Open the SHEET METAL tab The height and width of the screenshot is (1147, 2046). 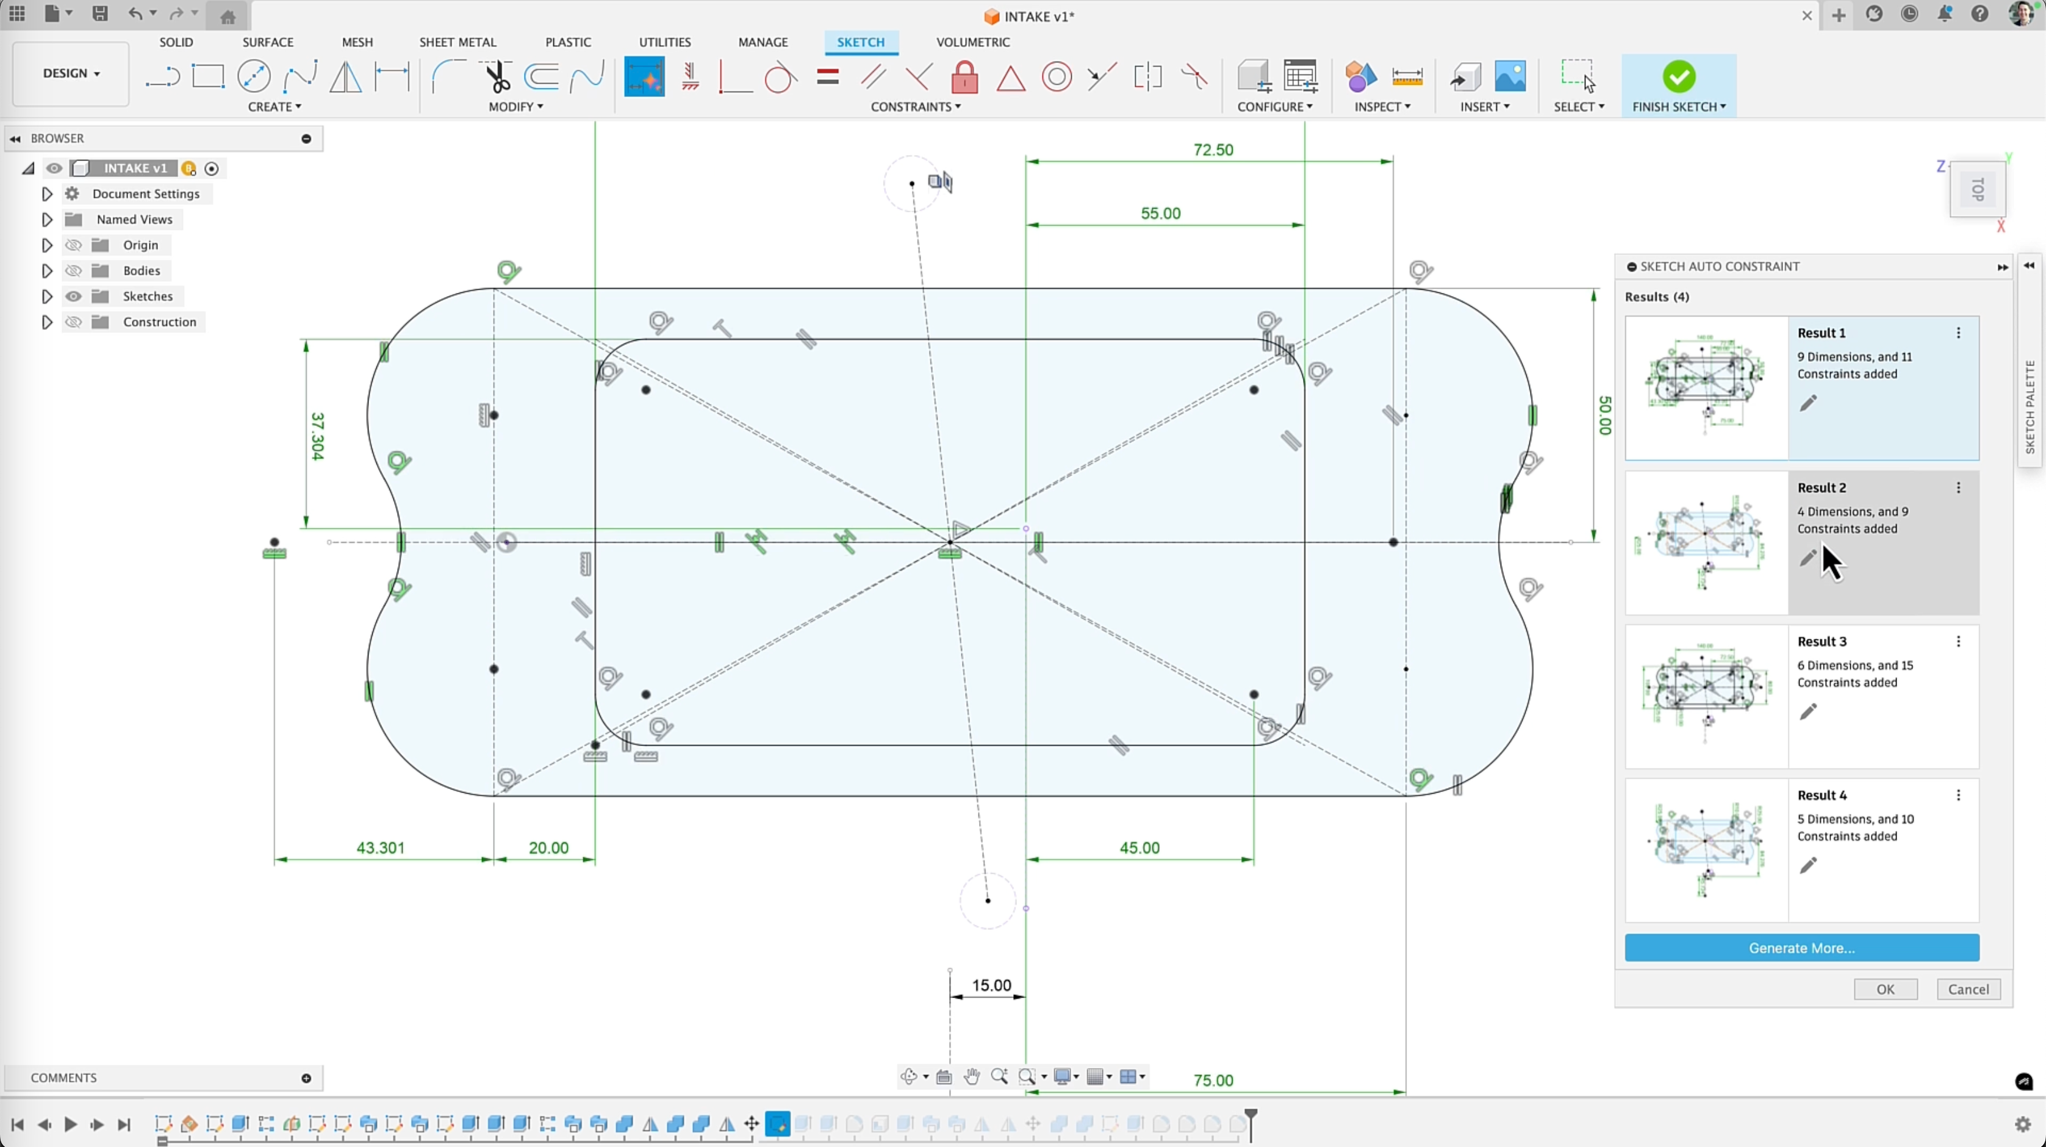coord(458,42)
